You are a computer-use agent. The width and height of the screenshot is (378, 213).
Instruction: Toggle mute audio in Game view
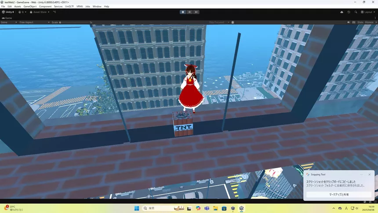(349, 22)
